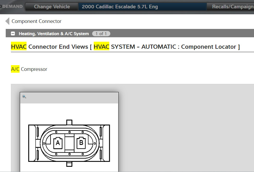Click the magnifier zoom icon on the connector diagram

24,96
